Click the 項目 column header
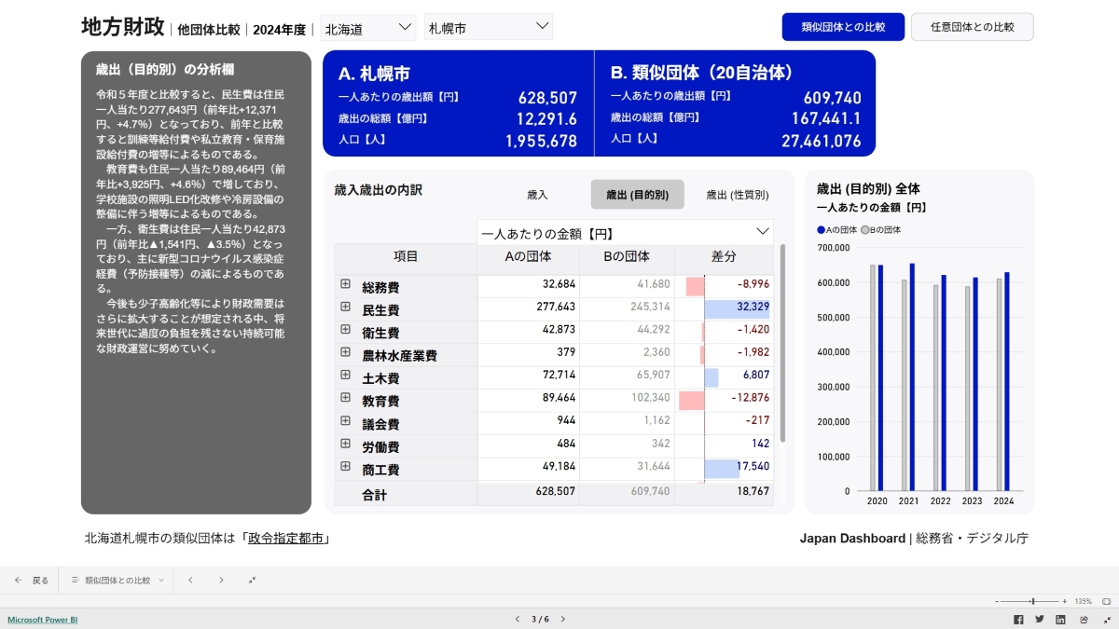 tap(406, 256)
